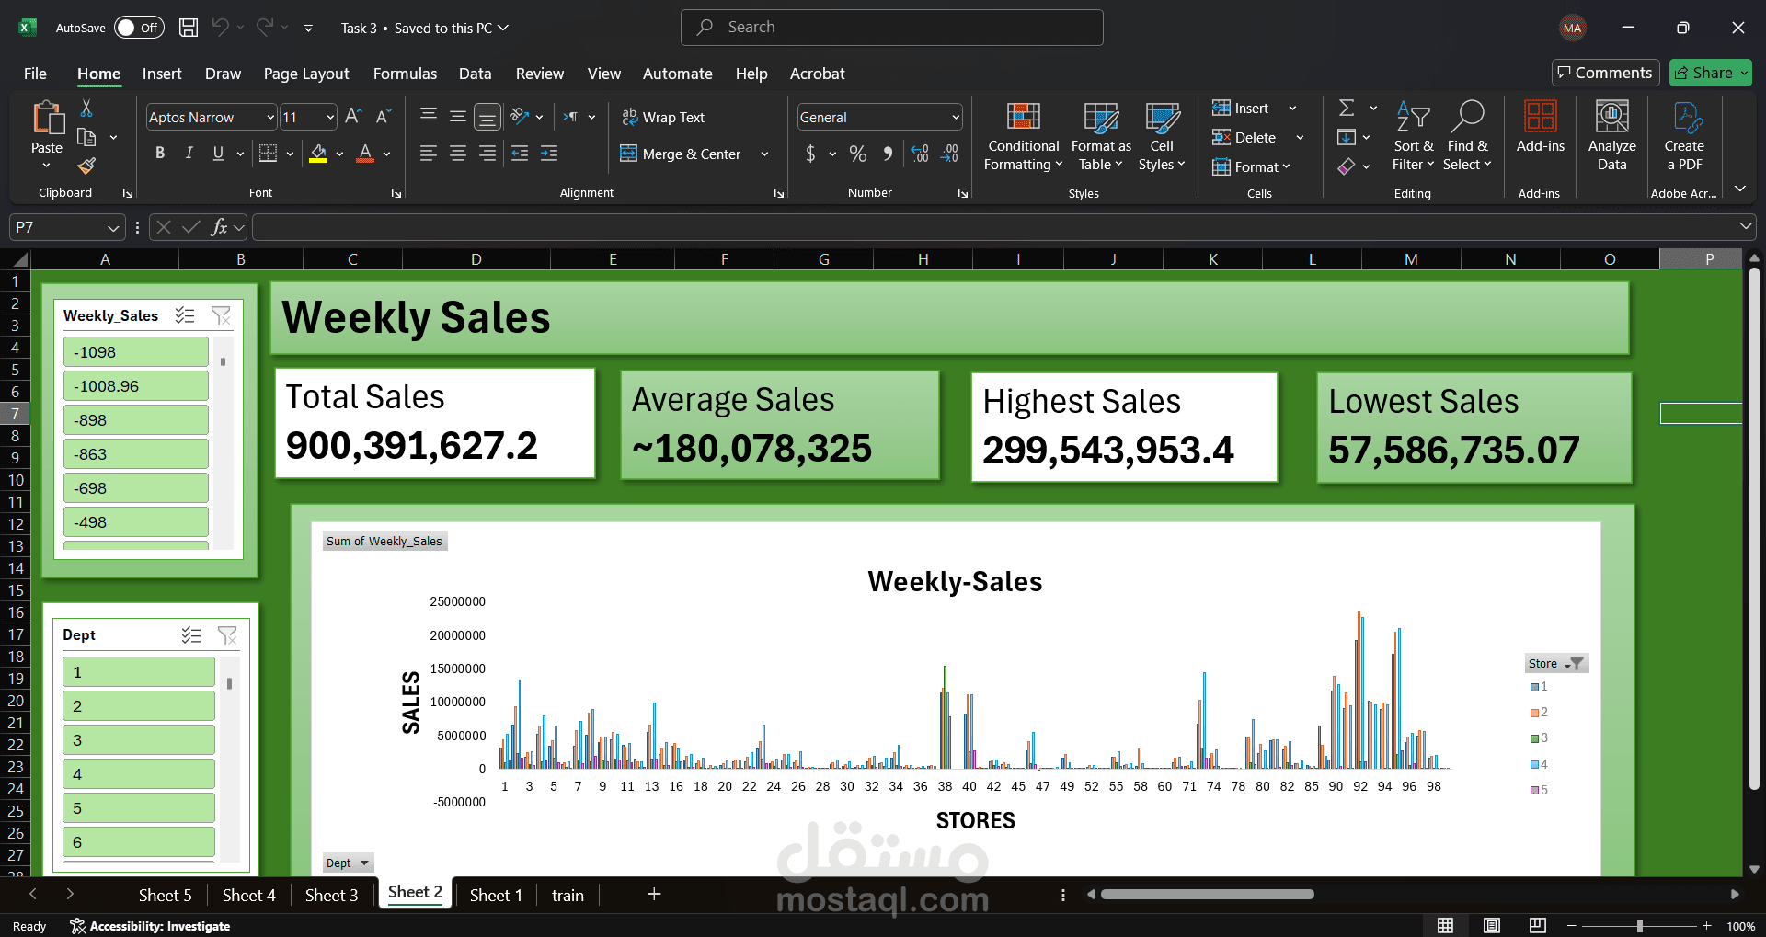Toggle the AutoSave switch
Image resolution: width=1766 pixels, height=937 pixels.
(x=139, y=28)
